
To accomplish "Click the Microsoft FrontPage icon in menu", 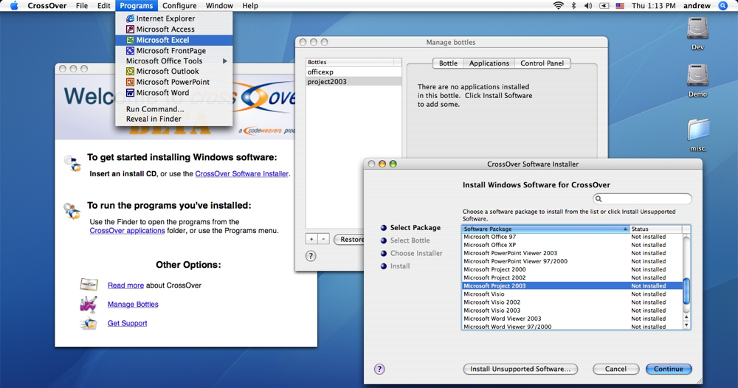I will point(131,51).
